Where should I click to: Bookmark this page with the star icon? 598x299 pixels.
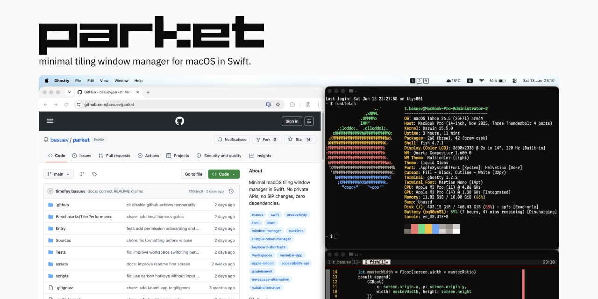coord(278,105)
